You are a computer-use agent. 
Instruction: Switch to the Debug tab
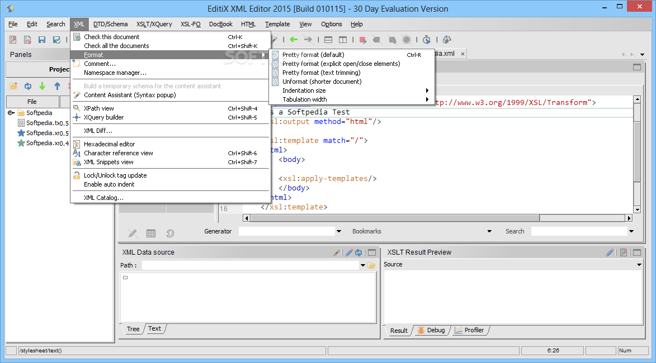pos(431,331)
